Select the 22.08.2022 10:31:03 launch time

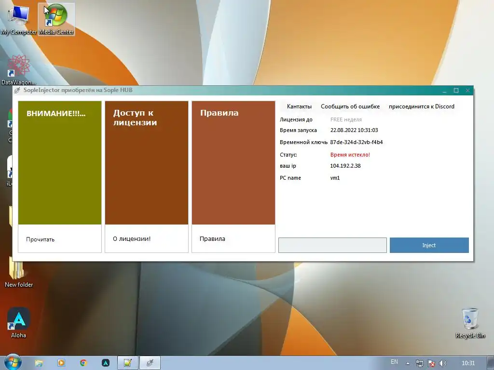[354, 130]
